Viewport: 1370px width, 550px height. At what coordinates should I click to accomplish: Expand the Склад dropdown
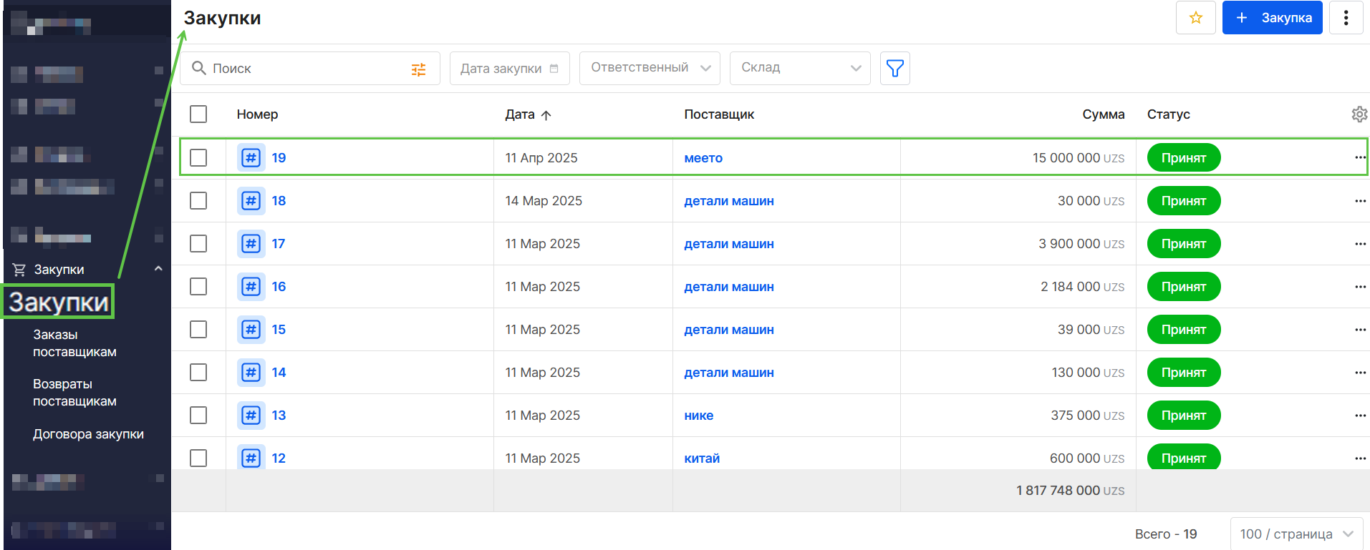(x=799, y=68)
